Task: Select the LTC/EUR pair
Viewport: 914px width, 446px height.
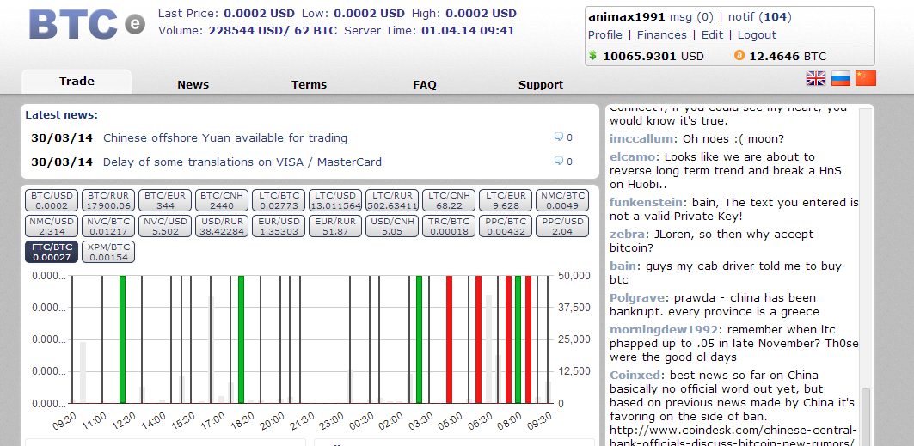Action: [506, 200]
